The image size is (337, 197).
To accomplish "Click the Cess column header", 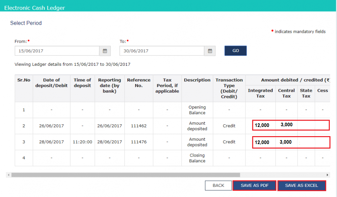I will (322, 93).
